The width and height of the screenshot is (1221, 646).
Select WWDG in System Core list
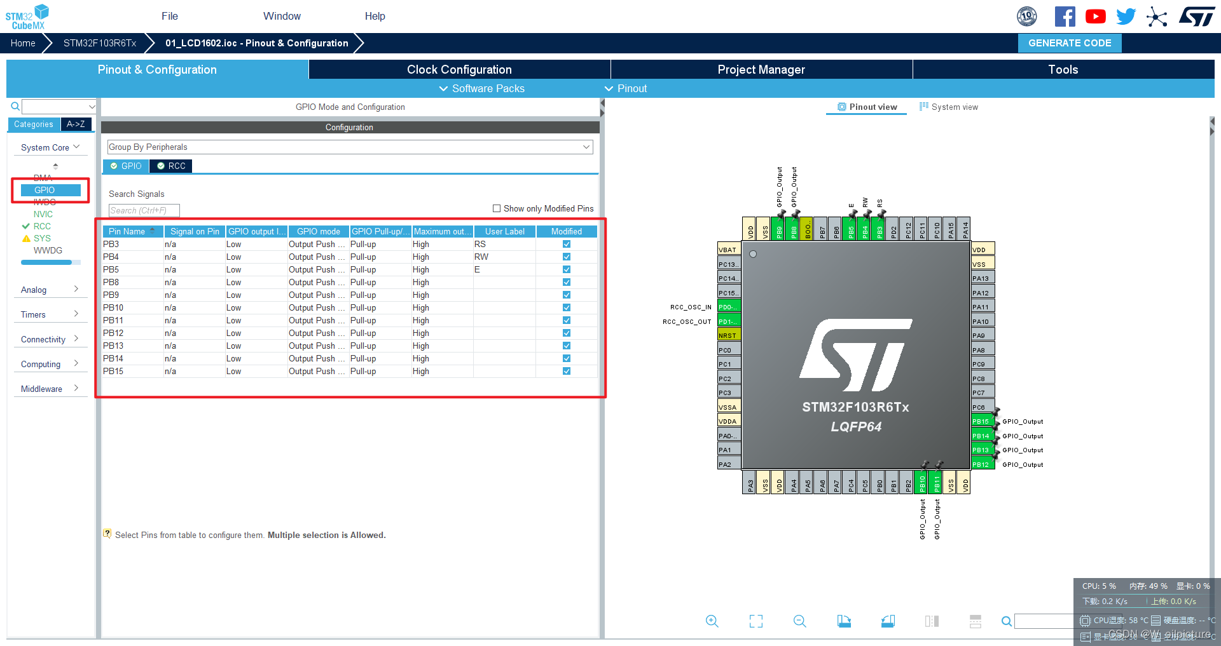[48, 250]
